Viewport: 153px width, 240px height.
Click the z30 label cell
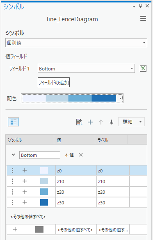(x=113, y=202)
